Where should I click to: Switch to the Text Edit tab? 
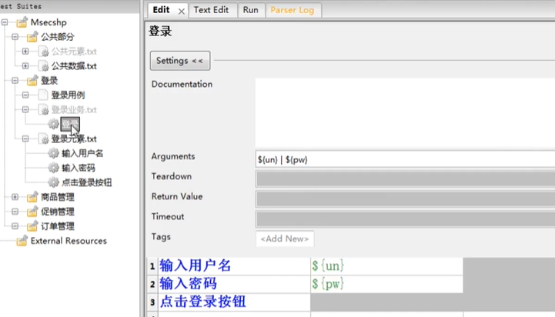click(x=211, y=10)
